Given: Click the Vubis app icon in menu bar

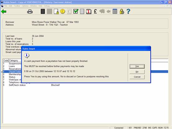Looking at the screenshot, I should pos(2,6).
